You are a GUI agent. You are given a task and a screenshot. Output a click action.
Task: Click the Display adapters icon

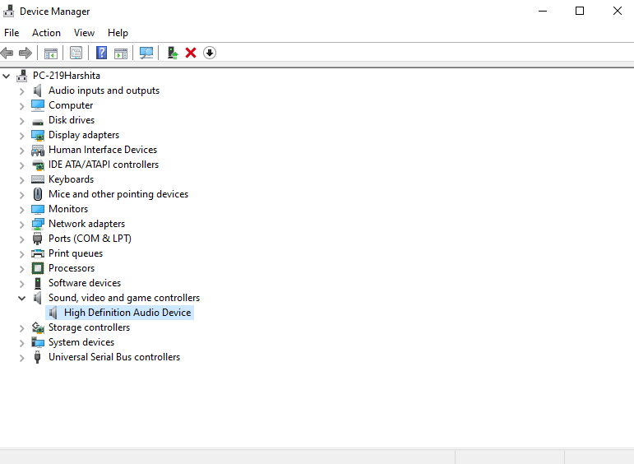pyautogui.click(x=38, y=135)
